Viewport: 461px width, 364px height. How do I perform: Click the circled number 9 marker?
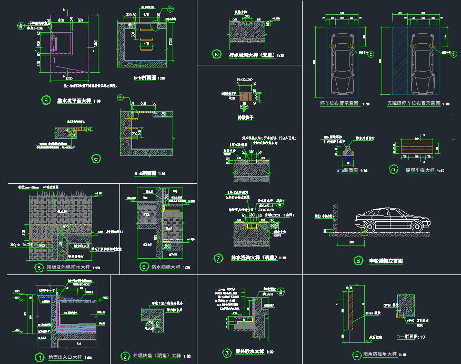point(46,100)
